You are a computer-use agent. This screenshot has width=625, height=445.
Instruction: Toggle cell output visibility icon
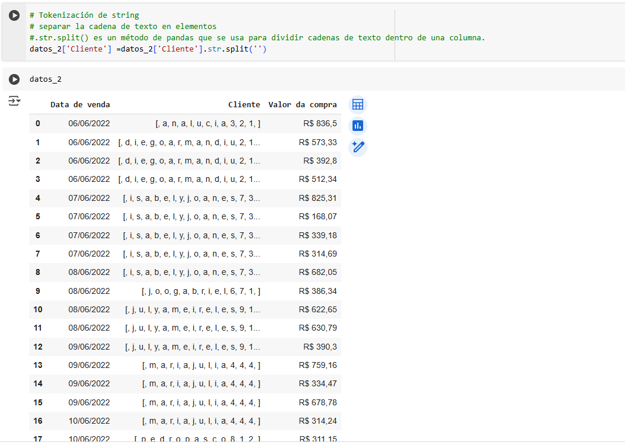[14, 101]
